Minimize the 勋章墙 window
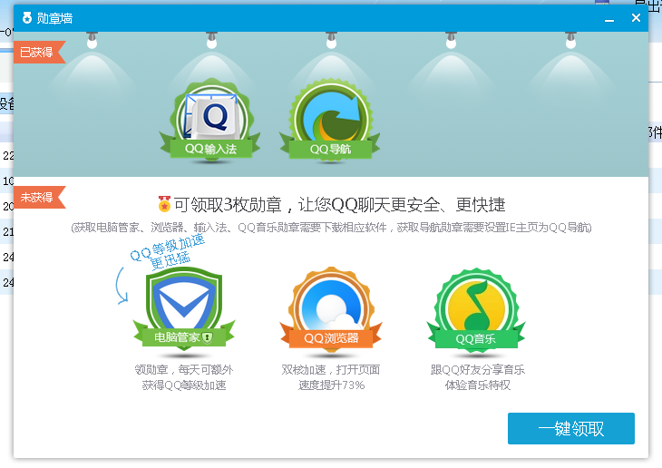The image size is (662, 468). [609, 18]
